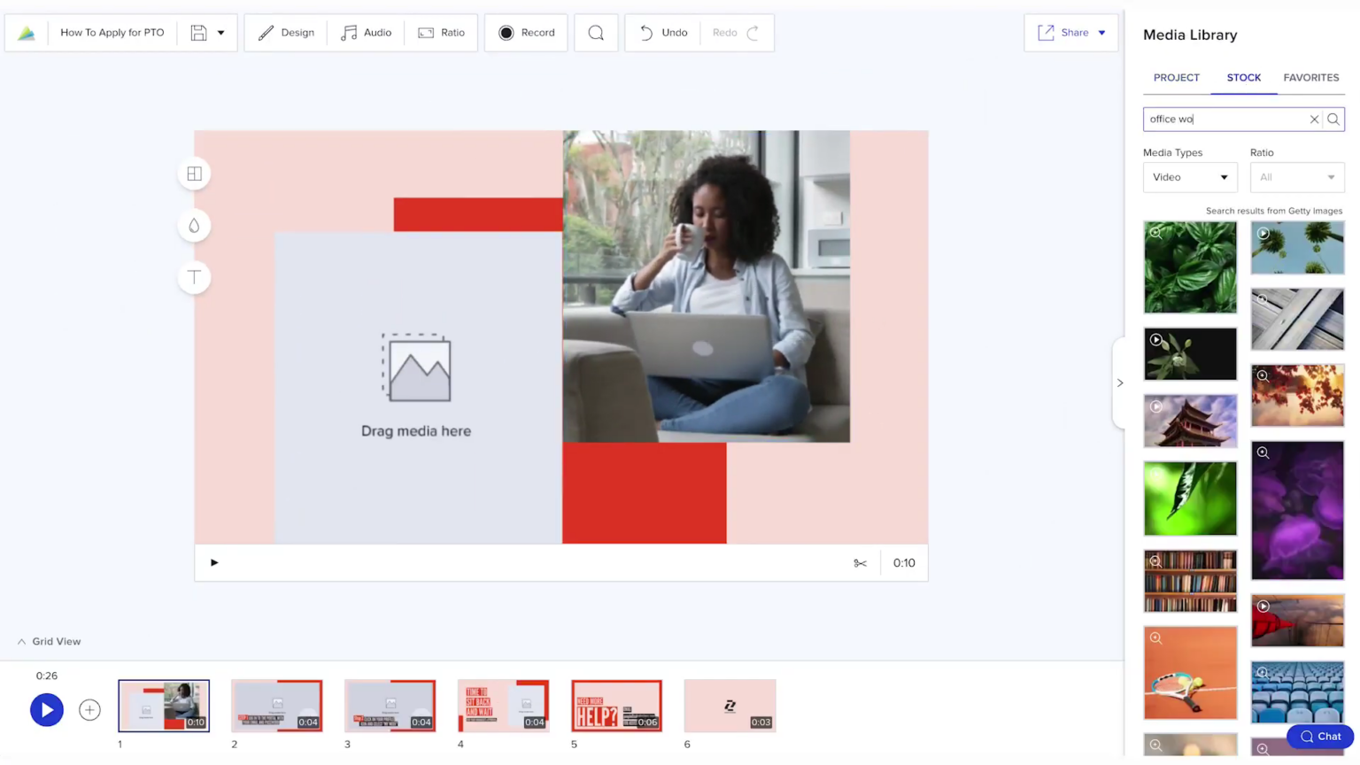Trim the clip with the scissors icon

click(860, 562)
